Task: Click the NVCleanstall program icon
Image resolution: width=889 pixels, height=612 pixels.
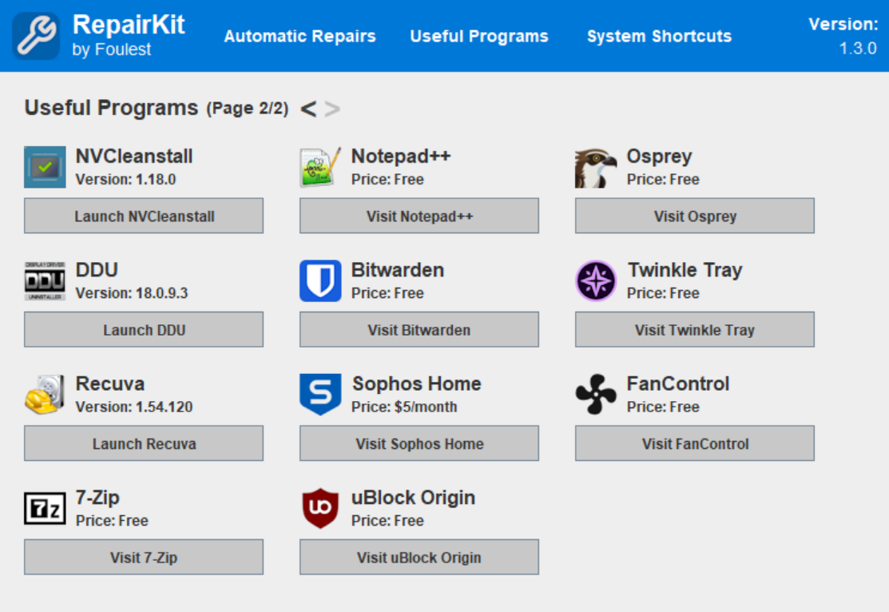Action: pos(45,167)
